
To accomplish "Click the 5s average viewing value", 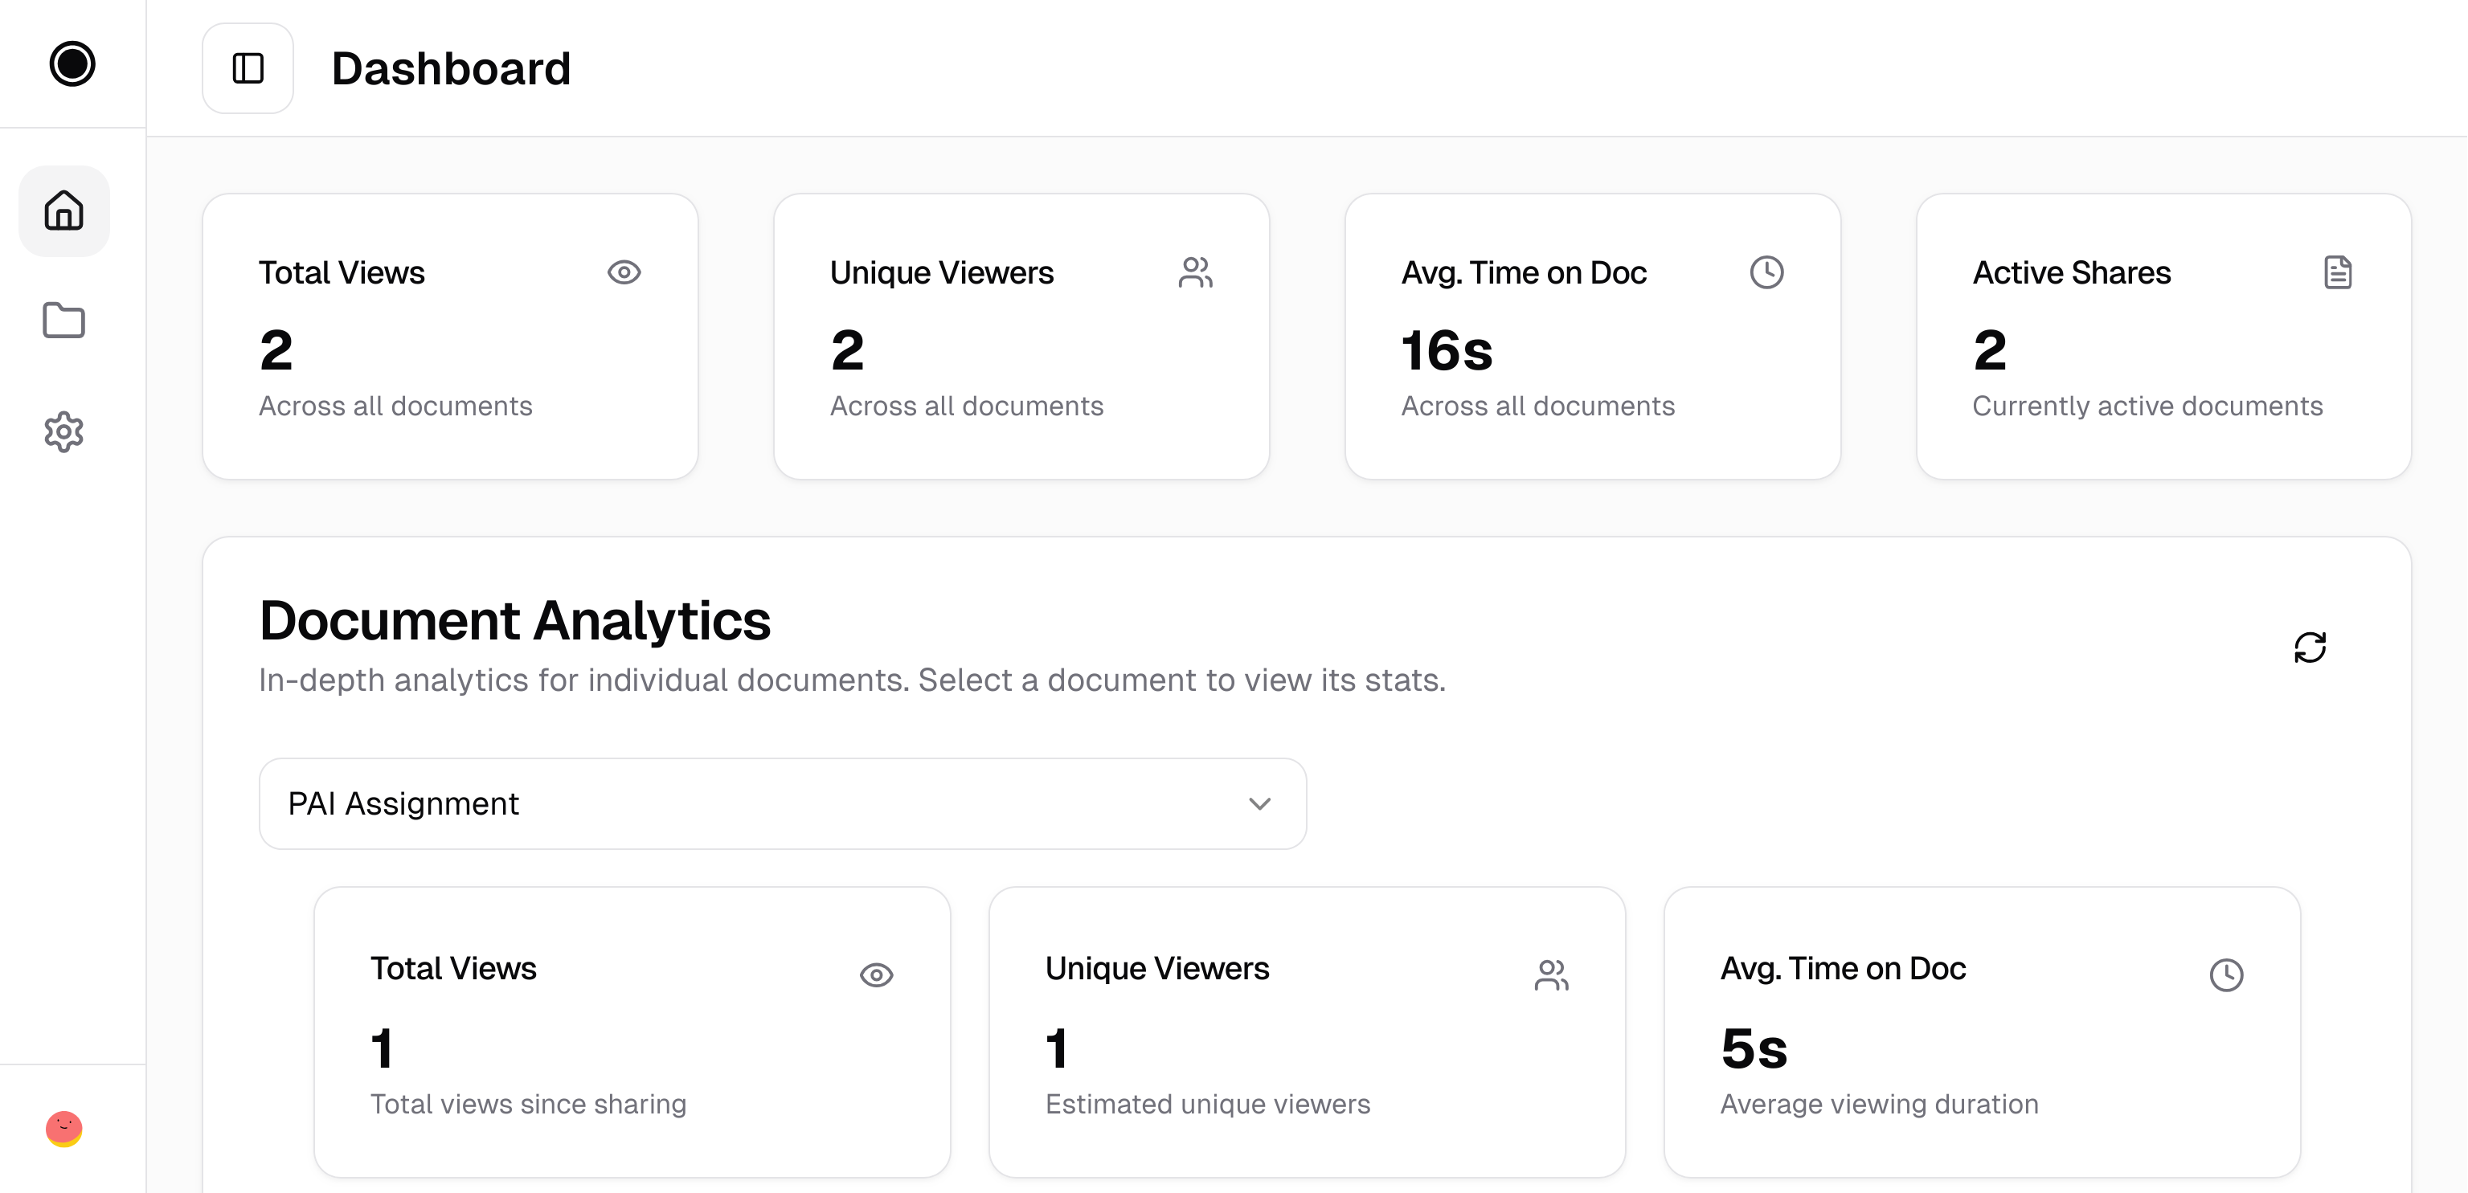I will (1754, 1048).
